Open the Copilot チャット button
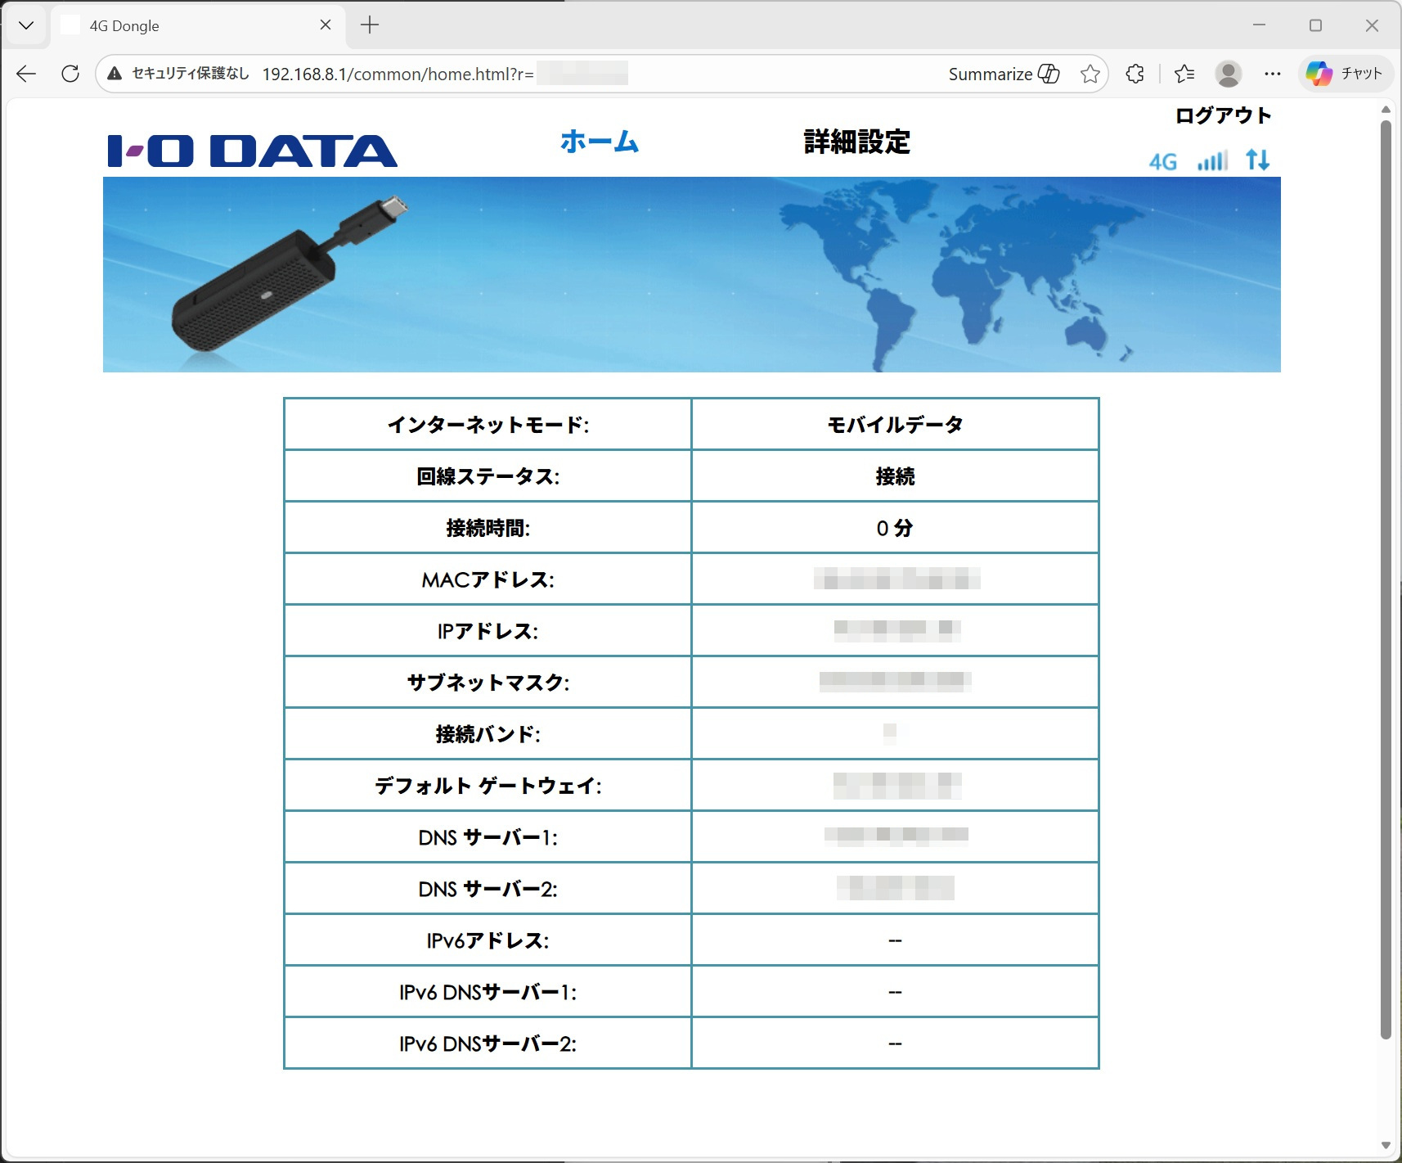This screenshot has height=1163, width=1402. point(1344,74)
